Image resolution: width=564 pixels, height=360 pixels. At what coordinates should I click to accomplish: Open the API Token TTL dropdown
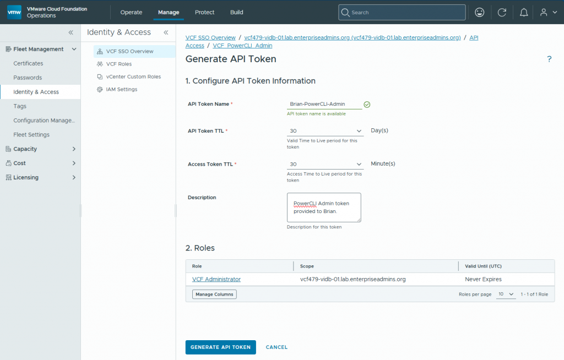click(325, 131)
